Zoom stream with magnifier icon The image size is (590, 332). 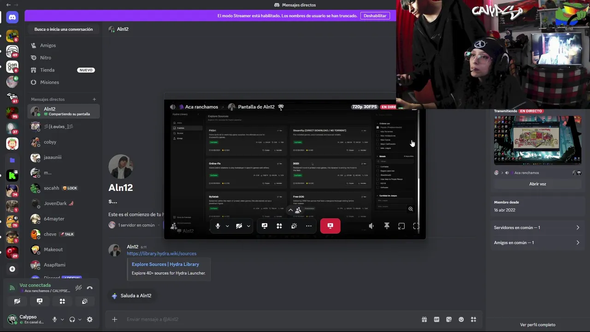click(411, 209)
